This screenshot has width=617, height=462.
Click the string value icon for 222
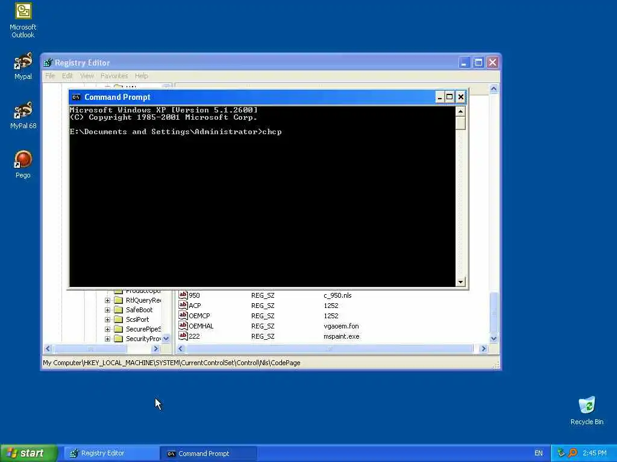(x=183, y=336)
